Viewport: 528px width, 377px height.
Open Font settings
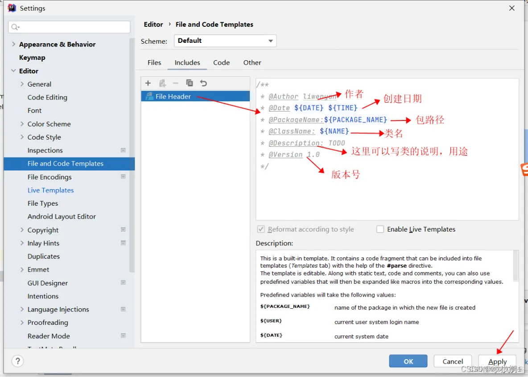point(34,111)
